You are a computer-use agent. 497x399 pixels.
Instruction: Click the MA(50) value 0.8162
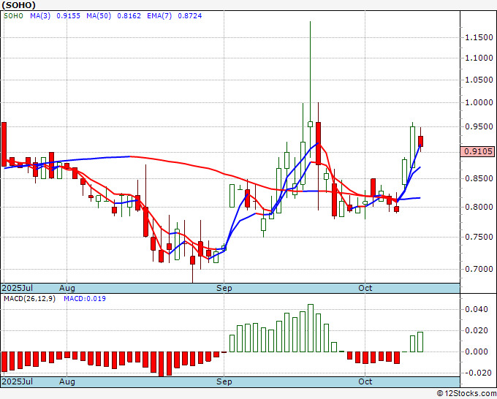pyautogui.click(x=129, y=16)
